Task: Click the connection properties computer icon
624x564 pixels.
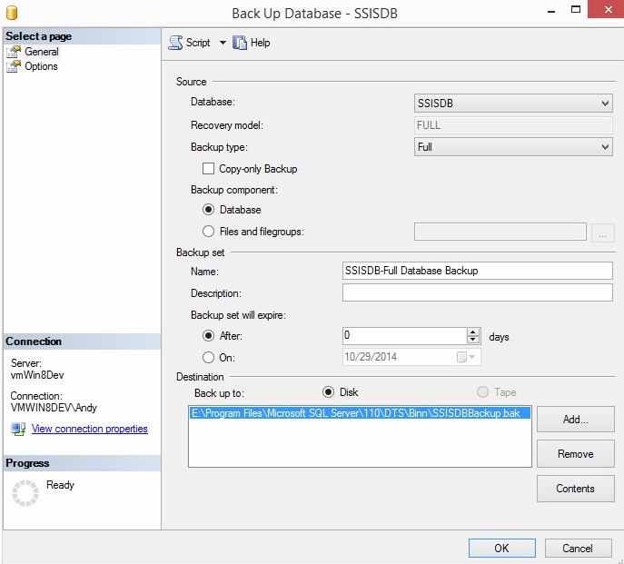Action: (x=18, y=429)
